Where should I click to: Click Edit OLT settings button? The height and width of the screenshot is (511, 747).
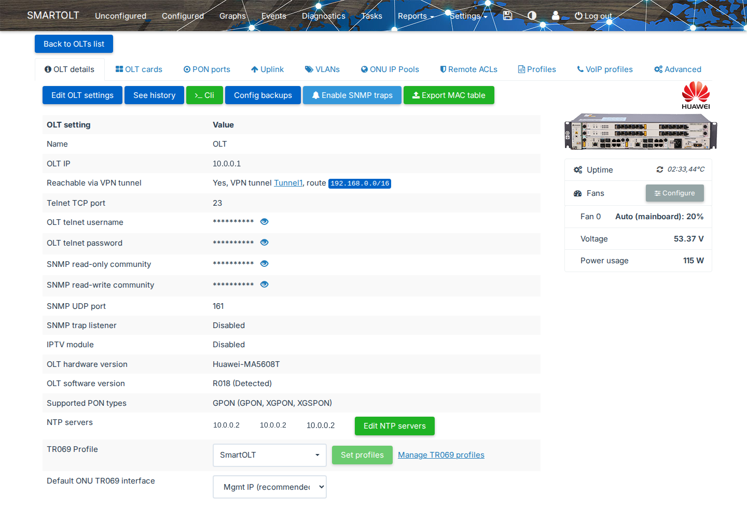tap(82, 95)
